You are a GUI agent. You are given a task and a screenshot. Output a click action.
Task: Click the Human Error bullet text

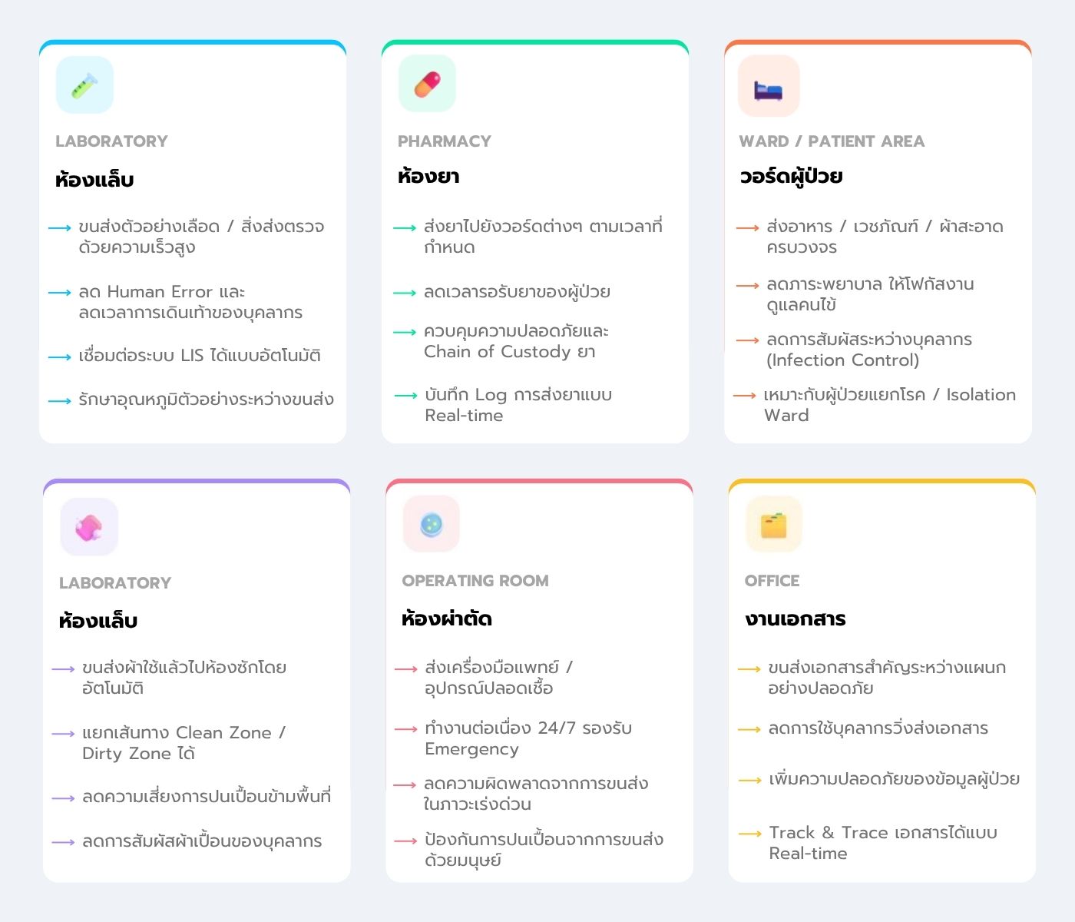point(190,302)
